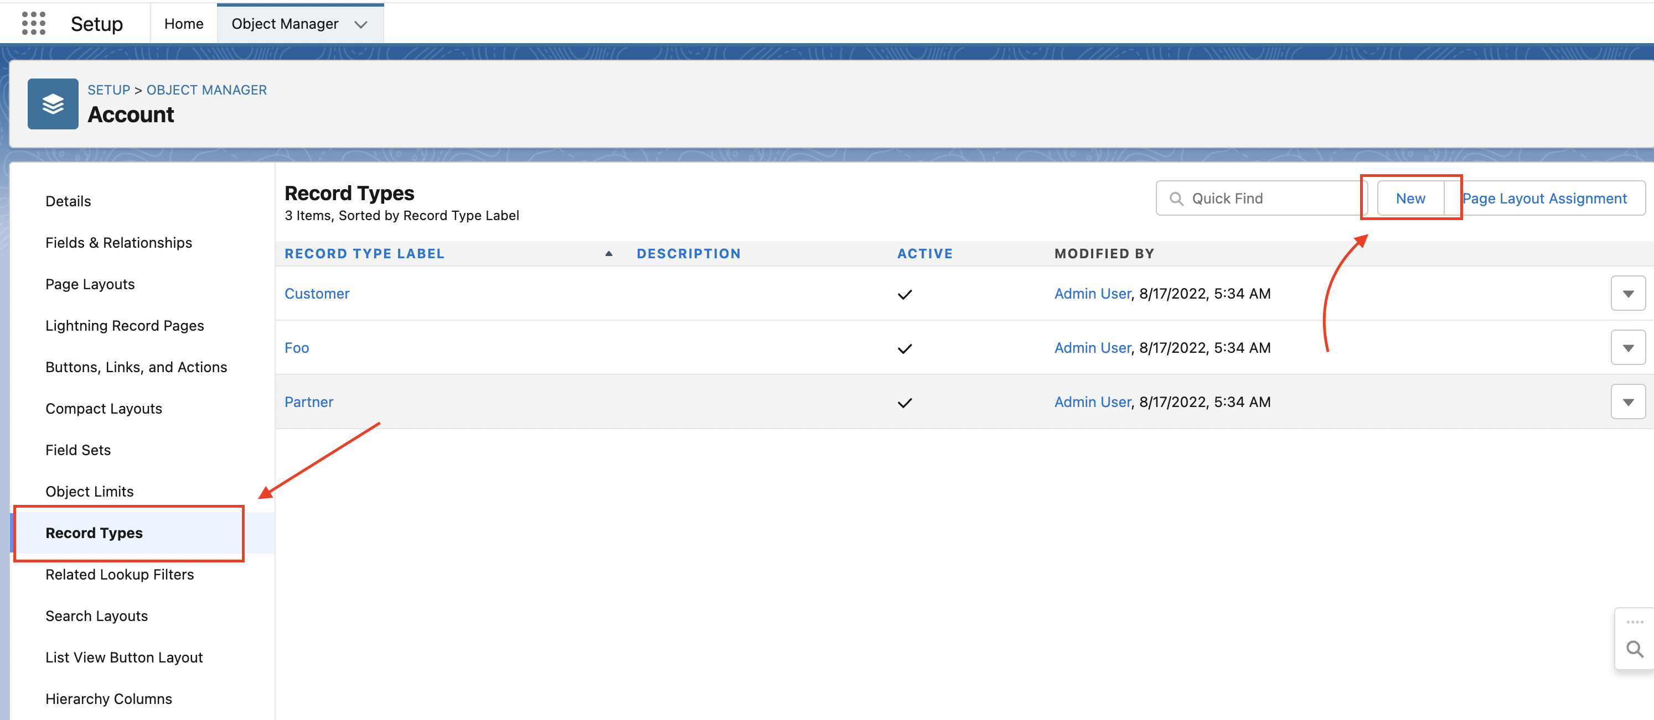Toggle the Partner active checkbox
1654x720 pixels.
click(x=904, y=401)
